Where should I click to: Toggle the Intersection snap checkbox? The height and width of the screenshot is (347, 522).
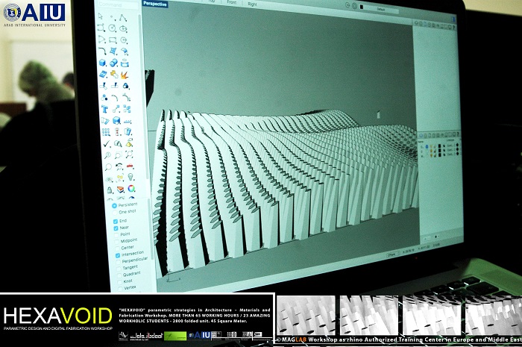[x=117, y=254]
